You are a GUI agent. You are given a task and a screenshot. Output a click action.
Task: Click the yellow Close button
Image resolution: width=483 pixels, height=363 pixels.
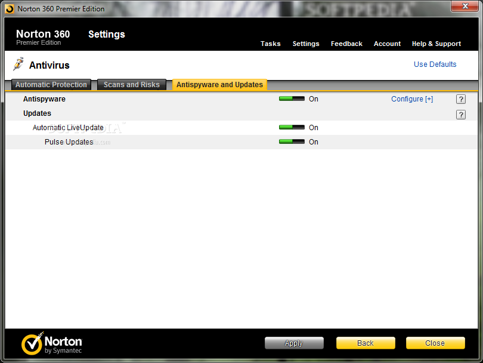pyautogui.click(x=435, y=343)
